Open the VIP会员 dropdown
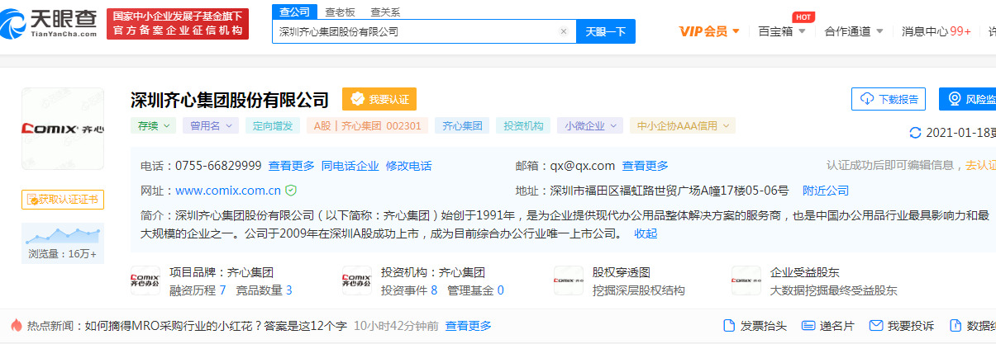Screen dimensions: 996x344 709,31
